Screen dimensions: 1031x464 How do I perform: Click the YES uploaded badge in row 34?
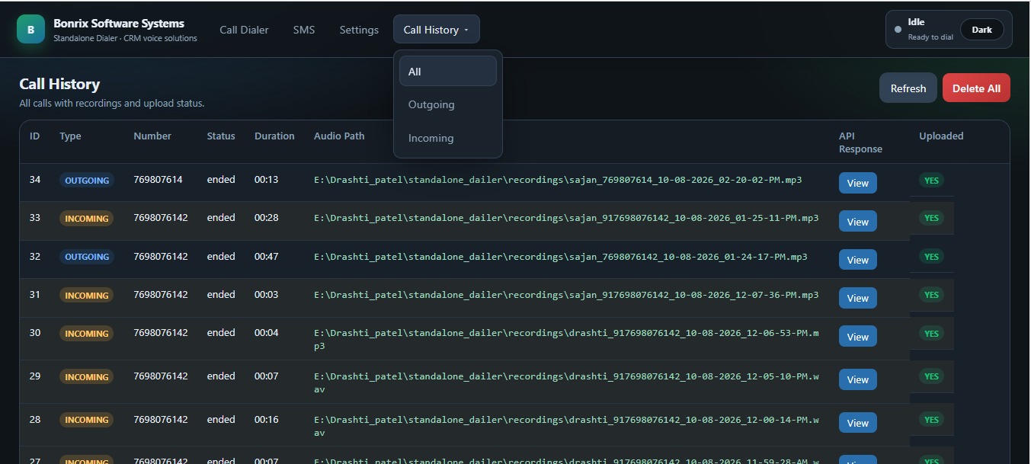(931, 181)
